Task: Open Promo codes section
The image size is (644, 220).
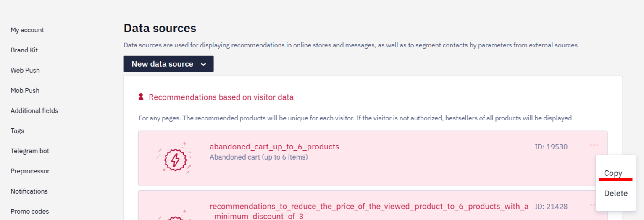Action: pyautogui.click(x=30, y=211)
